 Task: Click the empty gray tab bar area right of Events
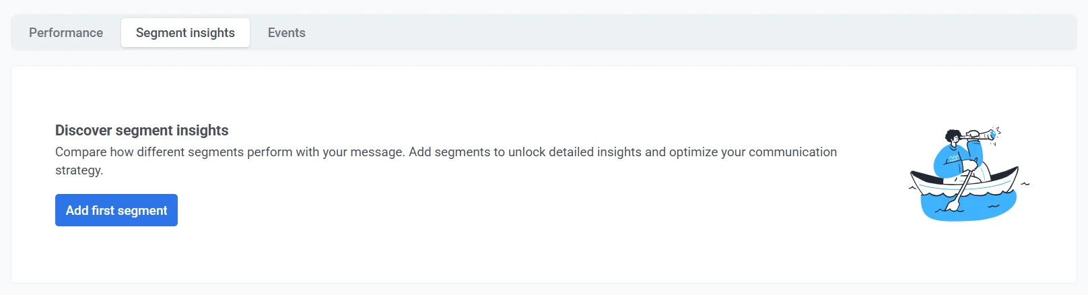click(673, 33)
